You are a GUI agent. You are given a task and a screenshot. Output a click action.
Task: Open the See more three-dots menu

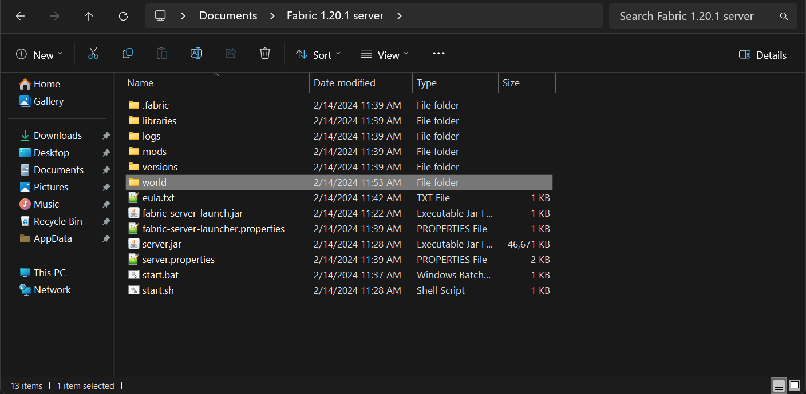(x=438, y=54)
